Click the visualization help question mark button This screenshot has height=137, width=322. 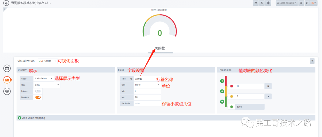point(312,61)
